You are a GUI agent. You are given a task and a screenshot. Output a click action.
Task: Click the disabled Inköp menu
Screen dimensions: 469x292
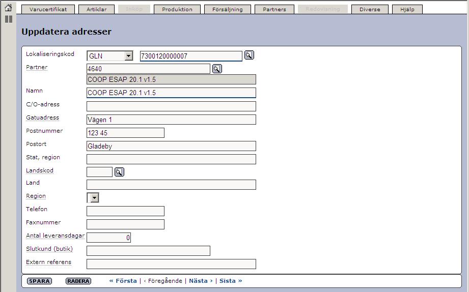tap(134, 9)
